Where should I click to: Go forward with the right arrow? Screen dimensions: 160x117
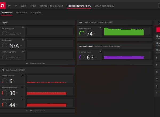tap(16, 6)
